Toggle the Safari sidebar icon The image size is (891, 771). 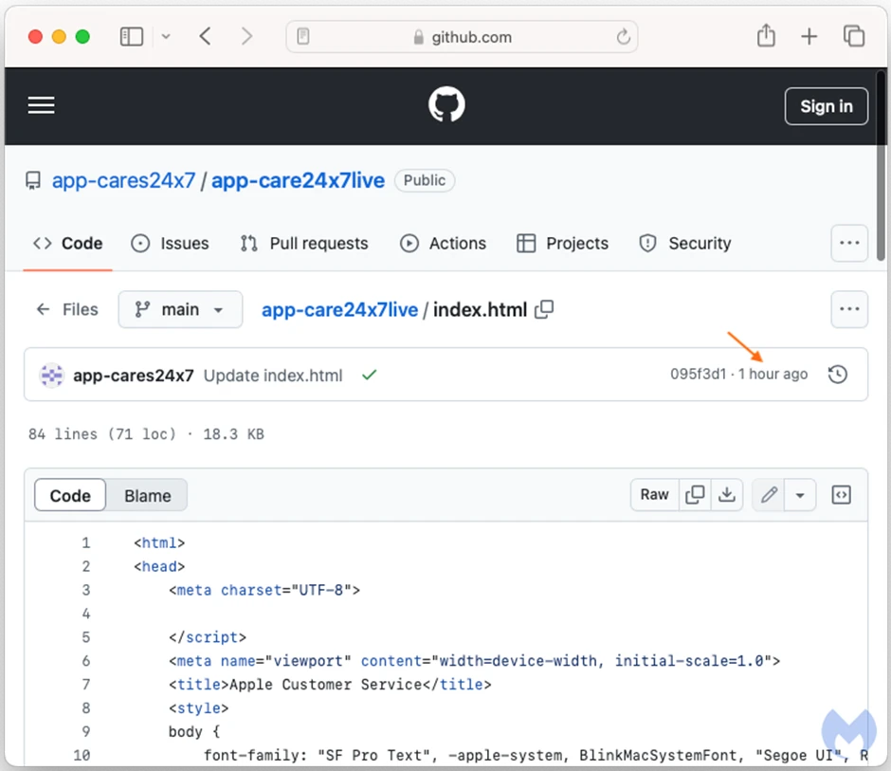click(x=131, y=36)
